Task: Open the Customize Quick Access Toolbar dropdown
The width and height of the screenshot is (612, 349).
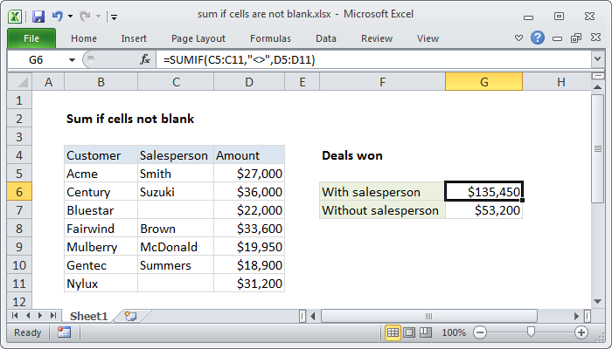Action: click(x=115, y=16)
